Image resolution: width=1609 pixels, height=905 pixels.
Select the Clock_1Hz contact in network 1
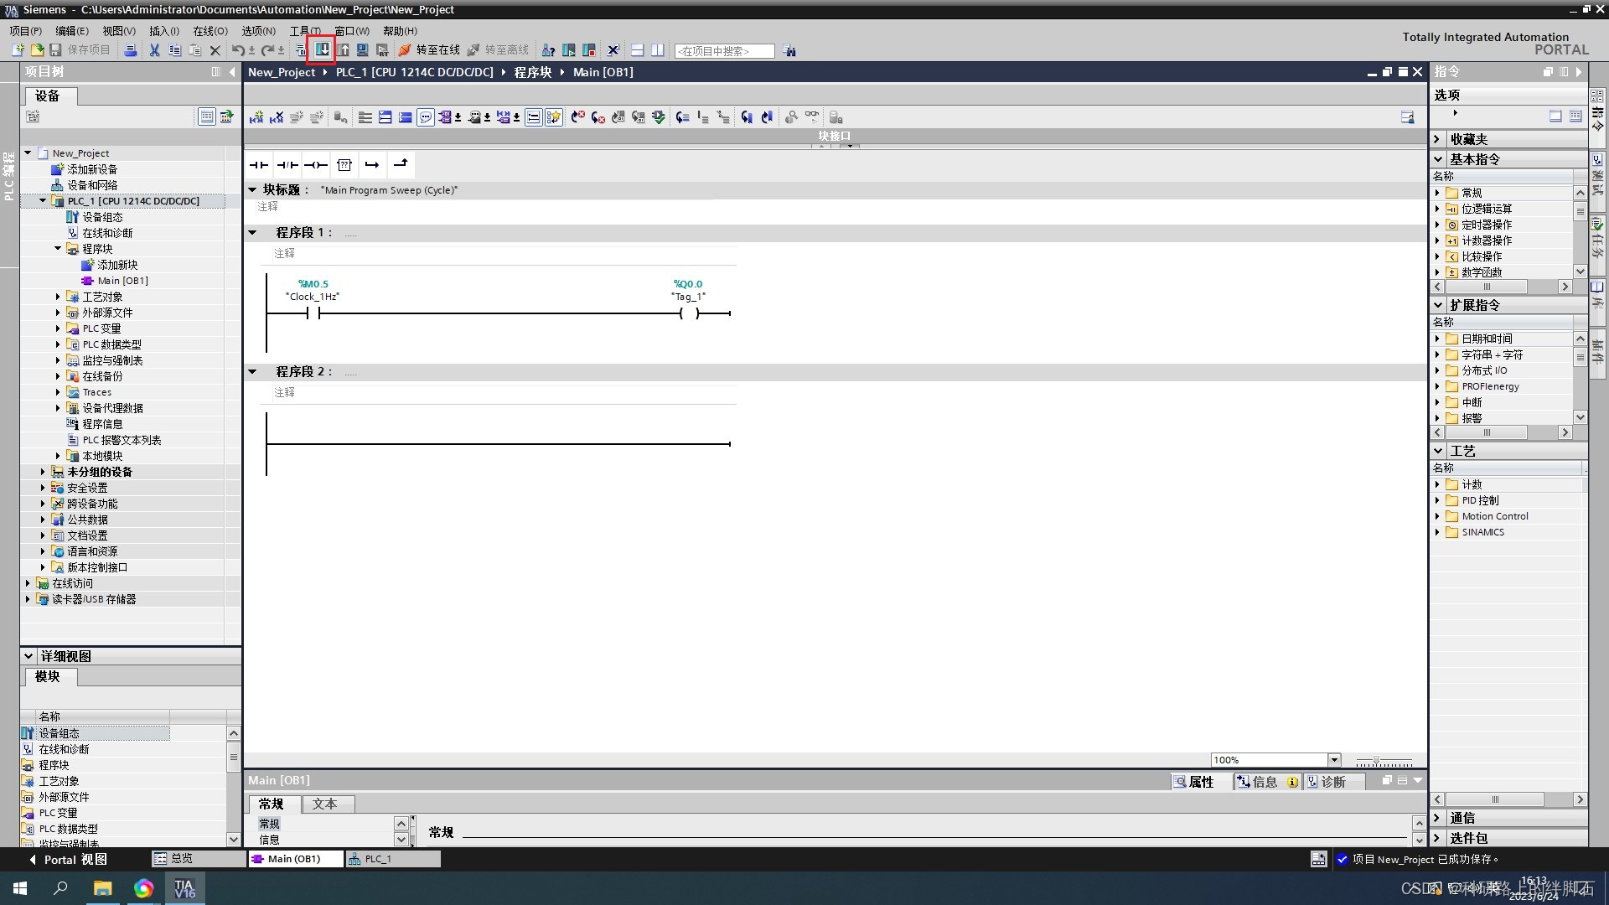(313, 313)
